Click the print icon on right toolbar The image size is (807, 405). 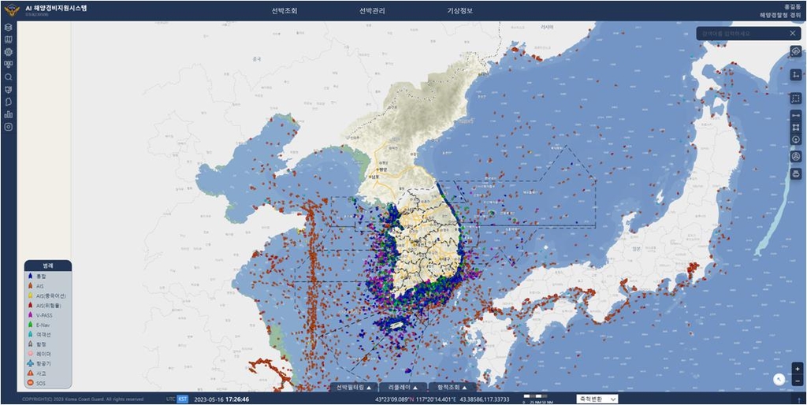tap(795, 173)
